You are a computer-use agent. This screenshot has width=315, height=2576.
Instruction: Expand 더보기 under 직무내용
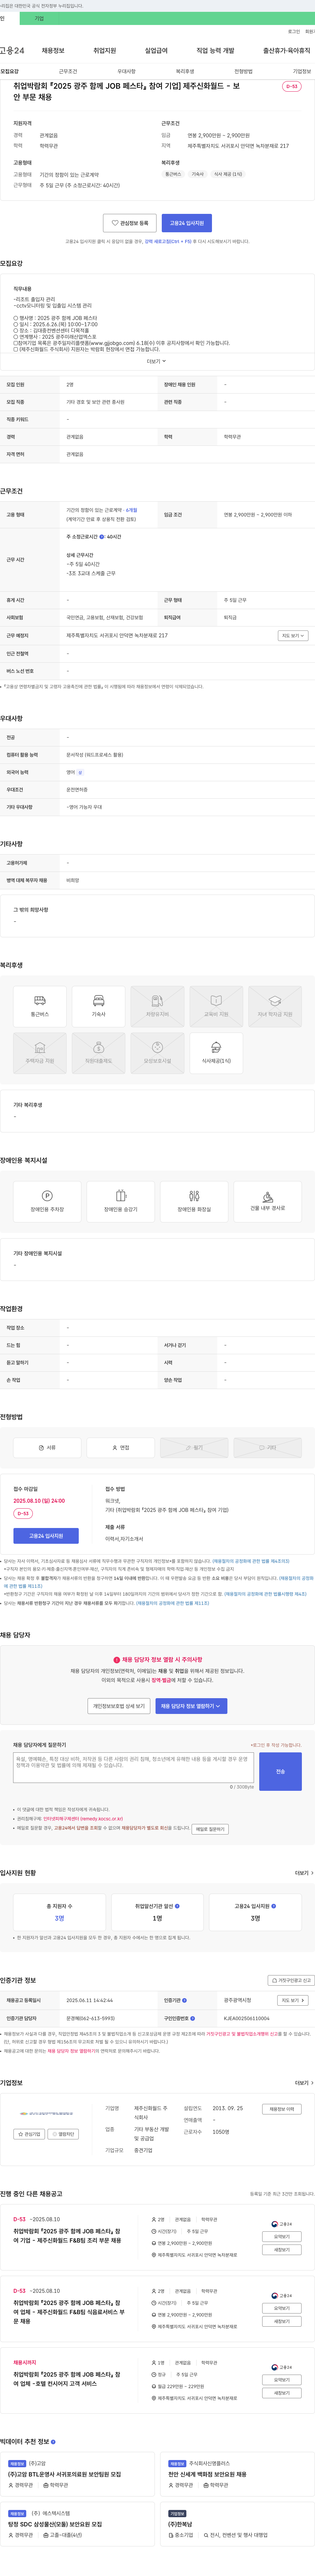coord(157,361)
